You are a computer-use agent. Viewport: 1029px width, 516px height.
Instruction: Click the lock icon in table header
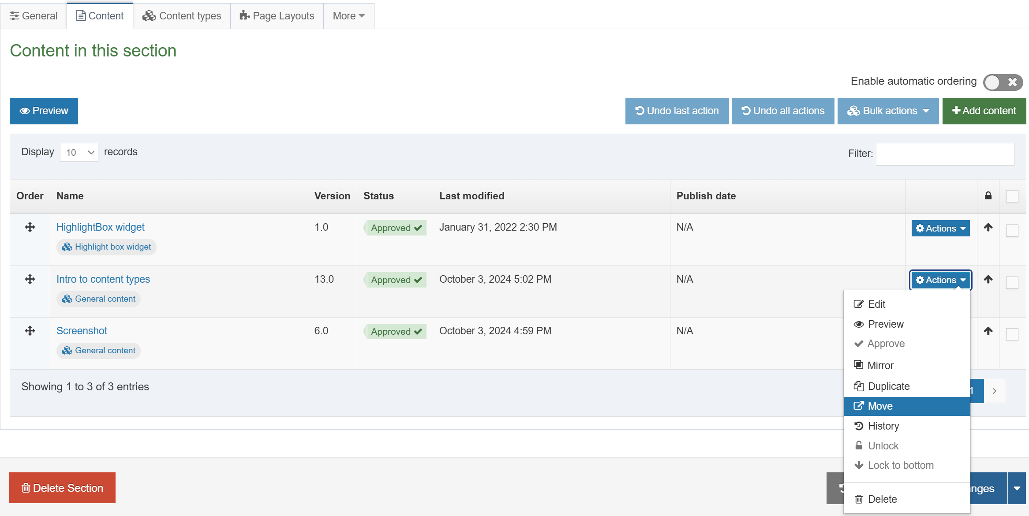pos(988,196)
